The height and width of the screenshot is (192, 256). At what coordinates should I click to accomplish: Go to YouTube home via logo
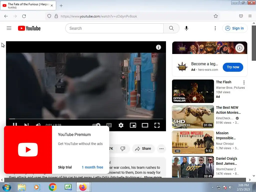coord(29,28)
